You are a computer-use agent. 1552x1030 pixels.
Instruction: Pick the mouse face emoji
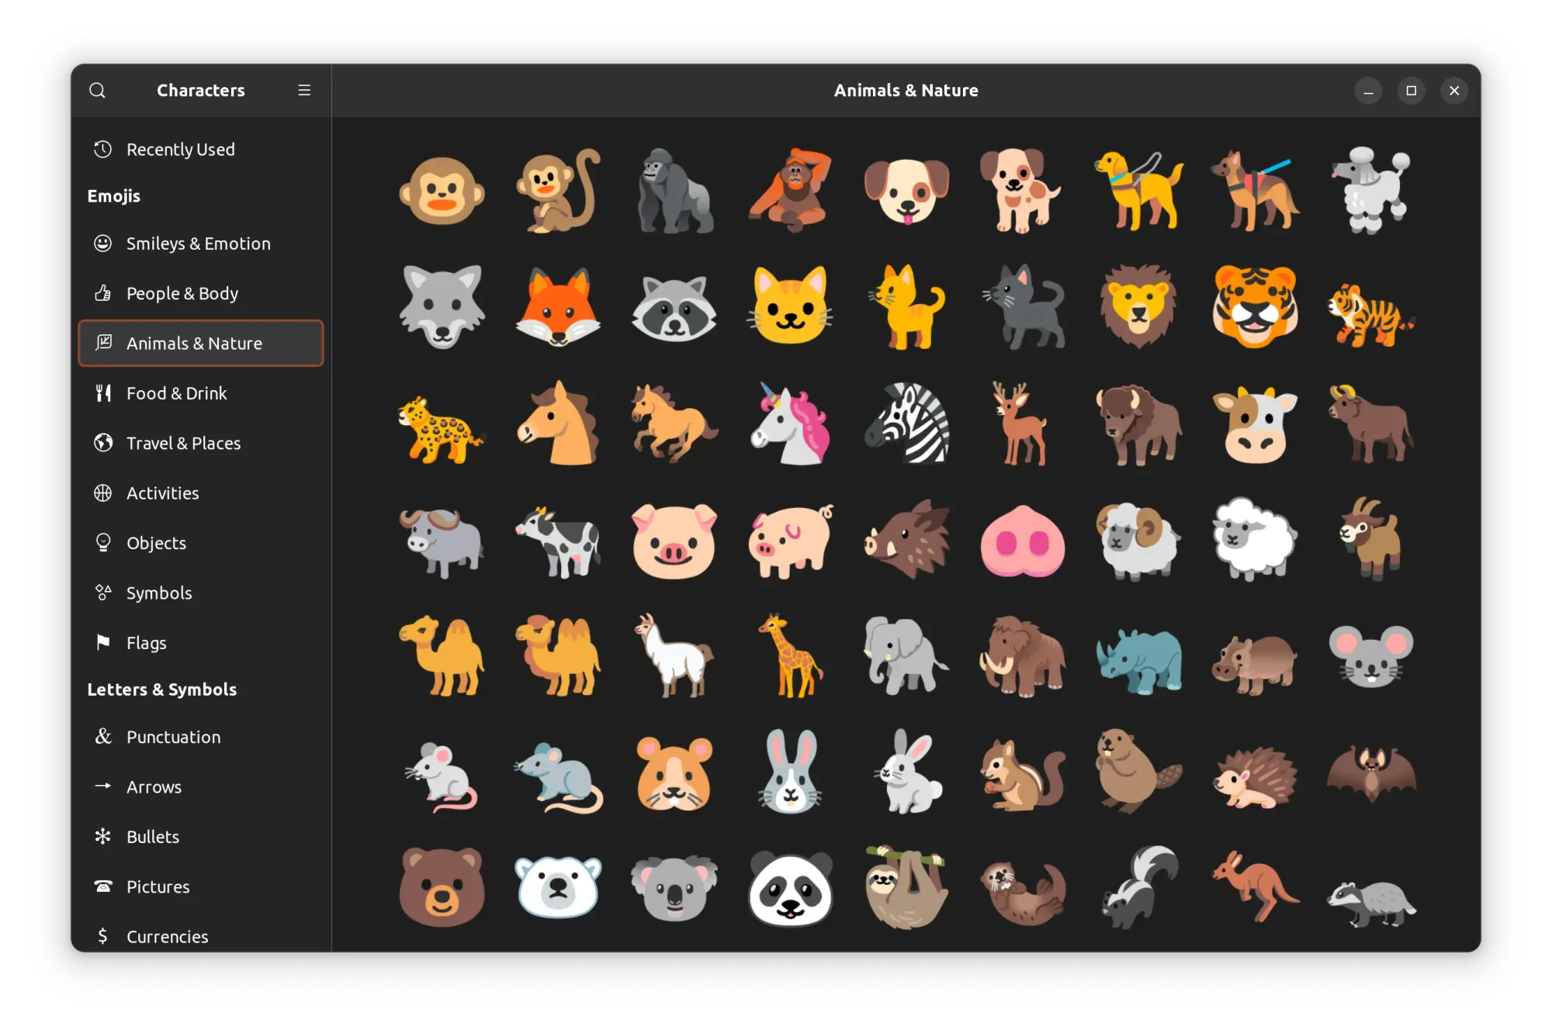point(1371,656)
